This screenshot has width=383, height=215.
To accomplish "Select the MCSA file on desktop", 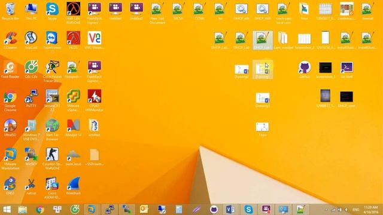I will coord(178,11).
